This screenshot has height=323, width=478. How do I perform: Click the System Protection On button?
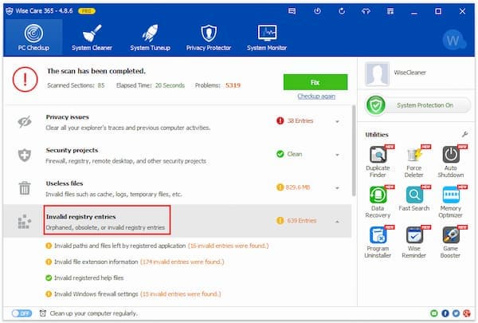click(418, 105)
